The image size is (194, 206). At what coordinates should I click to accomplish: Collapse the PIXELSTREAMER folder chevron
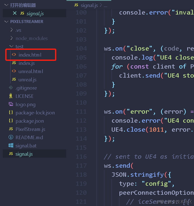pyautogui.click(x=6, y=22)
